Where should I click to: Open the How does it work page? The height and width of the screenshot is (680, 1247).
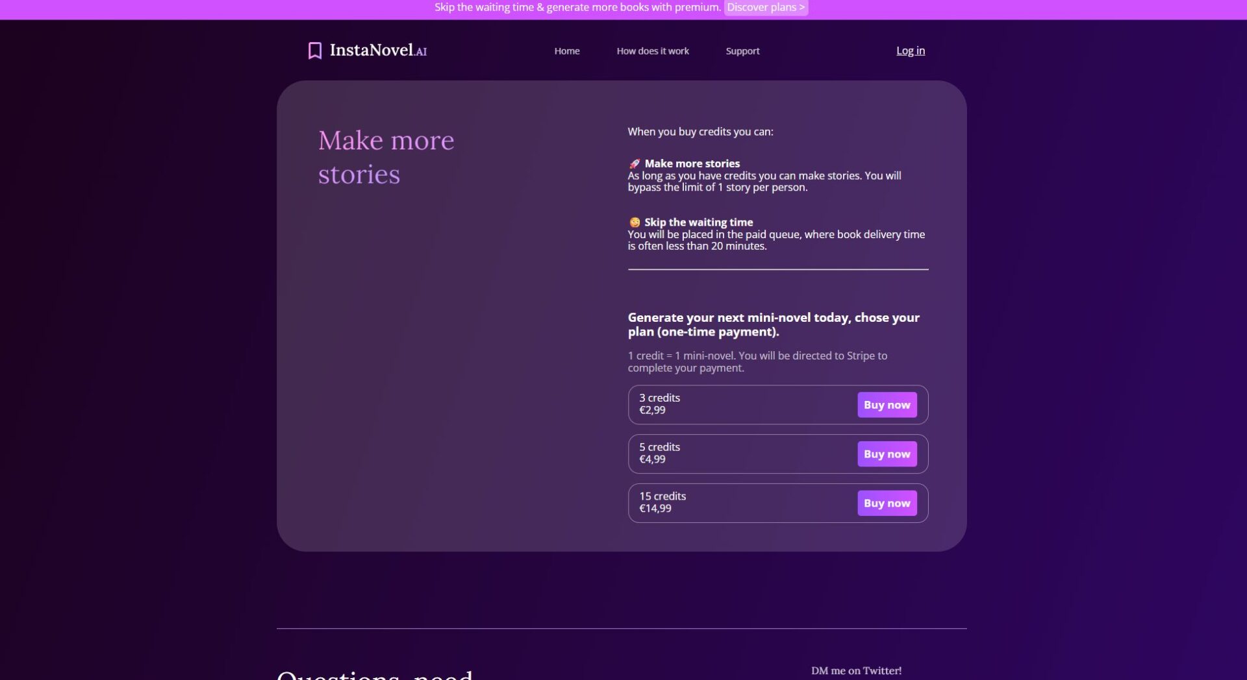(x=652, y=51)
